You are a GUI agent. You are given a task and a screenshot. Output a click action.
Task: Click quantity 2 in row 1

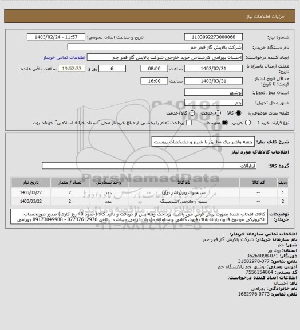70,192
